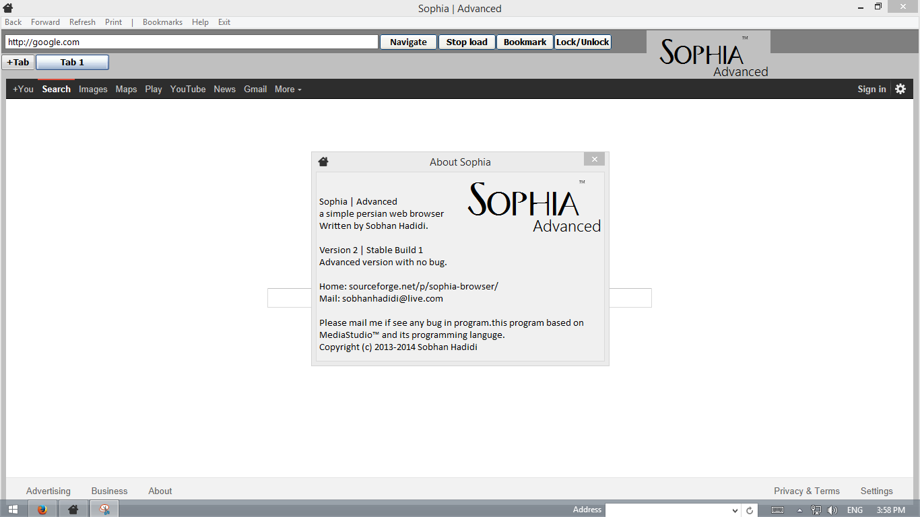Click the house icon on About Sophia dialog
The height and width of the screenshot is (517, 920).
click(x=323, y=161)
